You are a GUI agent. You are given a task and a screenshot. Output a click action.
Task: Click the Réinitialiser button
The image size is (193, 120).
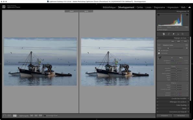point(181,116)
